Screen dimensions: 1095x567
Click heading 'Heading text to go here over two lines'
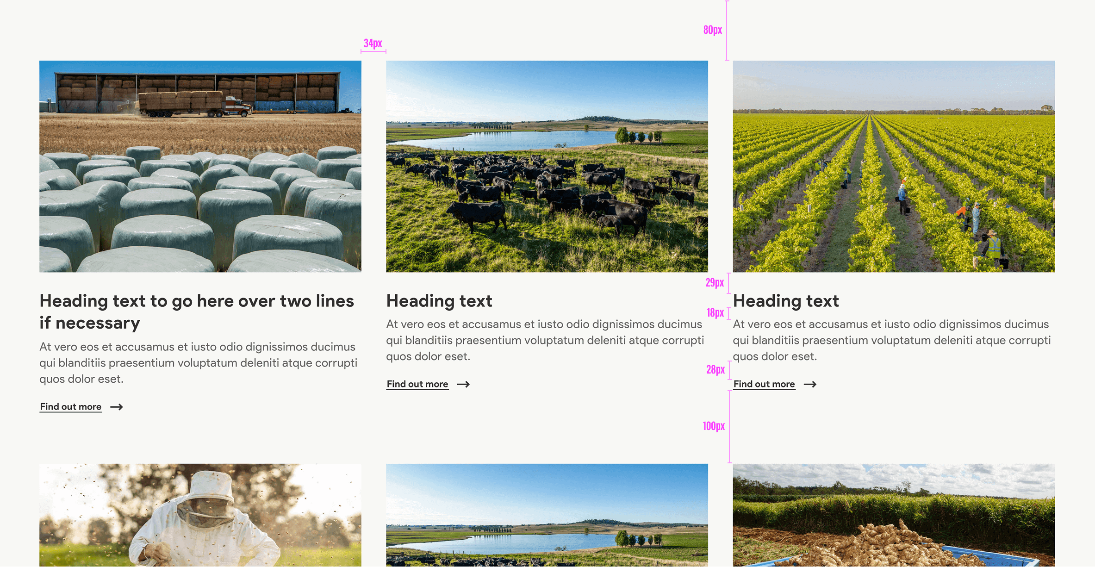pos(196,301)
